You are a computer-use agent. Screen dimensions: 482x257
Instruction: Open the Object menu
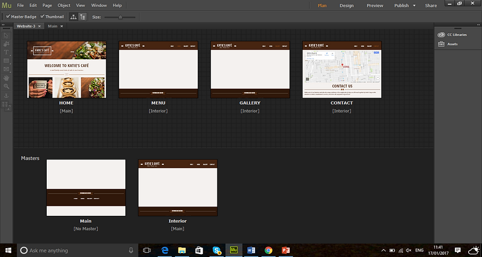64,5
